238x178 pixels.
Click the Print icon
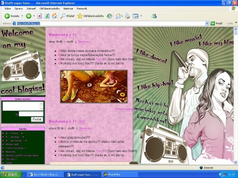tap(127, 16)
